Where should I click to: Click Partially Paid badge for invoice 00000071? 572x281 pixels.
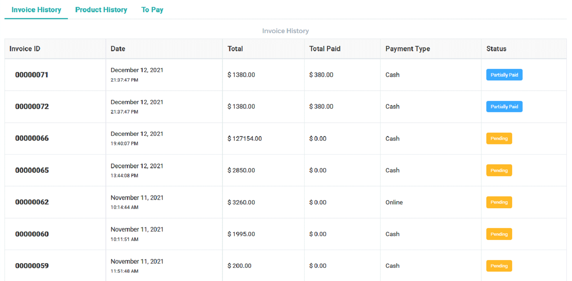point(504,75)
